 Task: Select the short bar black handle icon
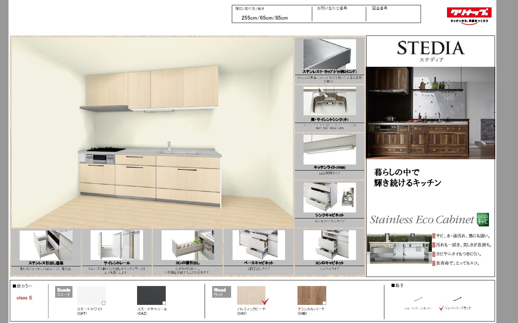pos(458,299)
